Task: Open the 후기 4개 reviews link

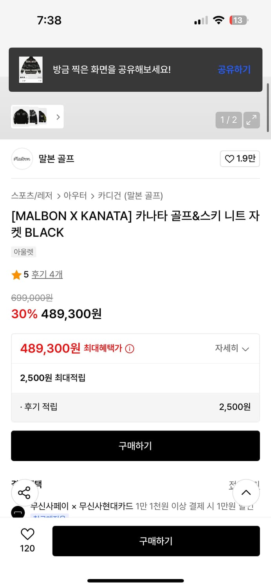Action: click(47, 274)
